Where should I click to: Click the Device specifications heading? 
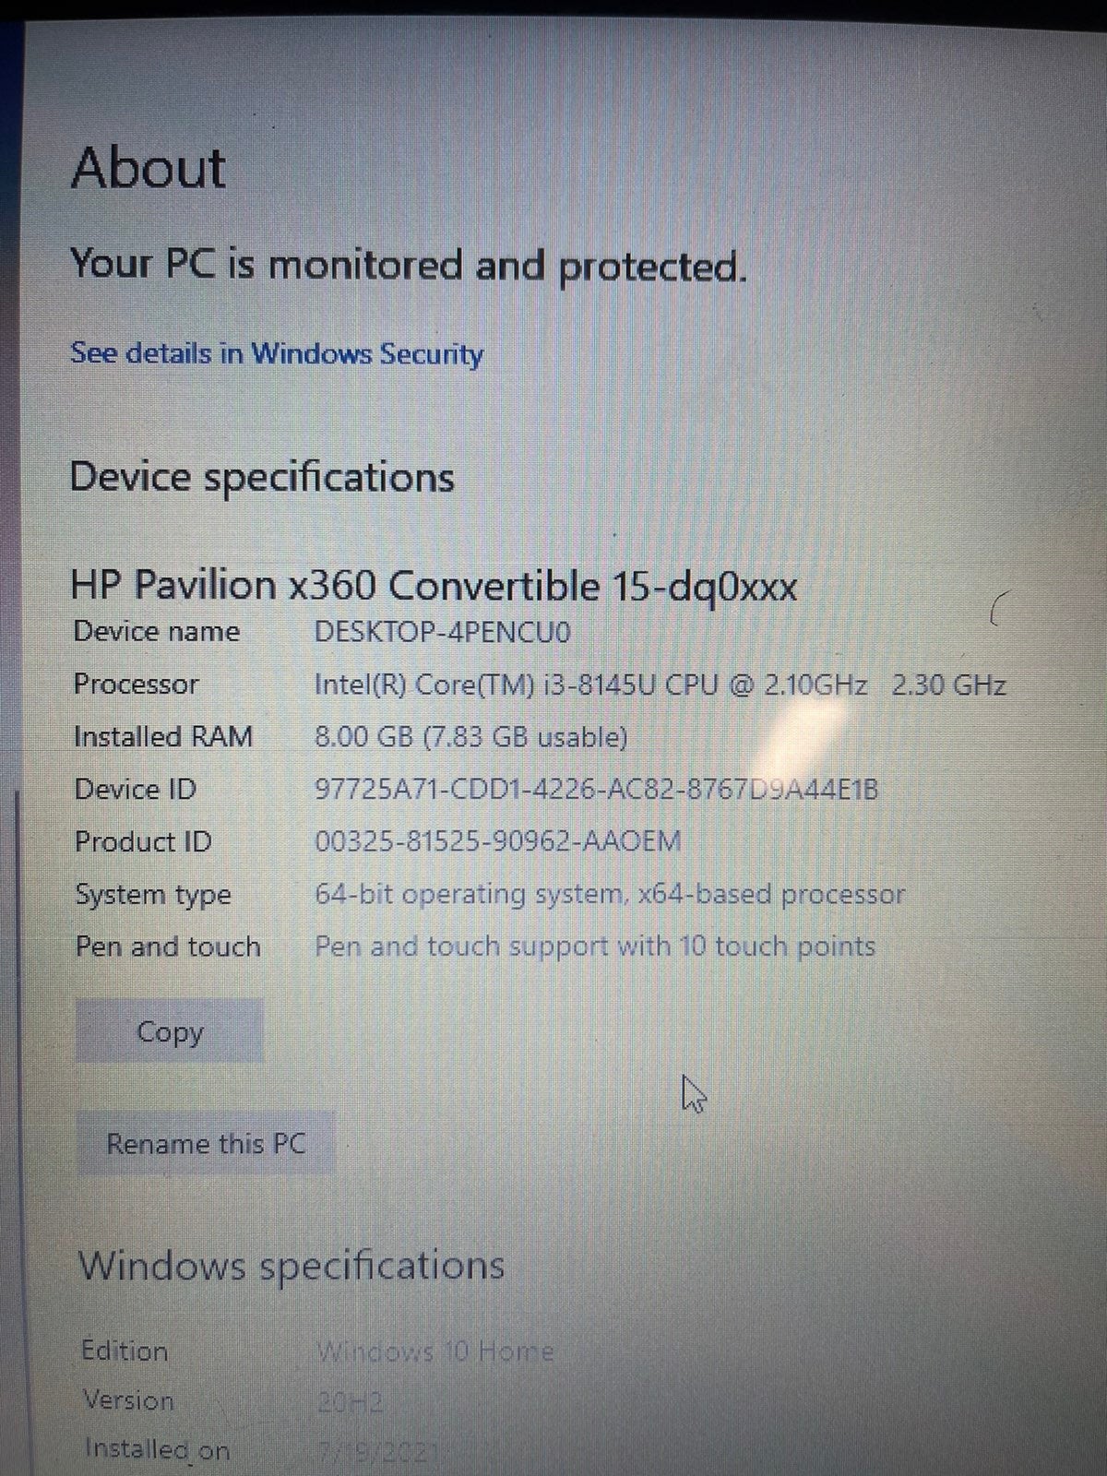262,477
